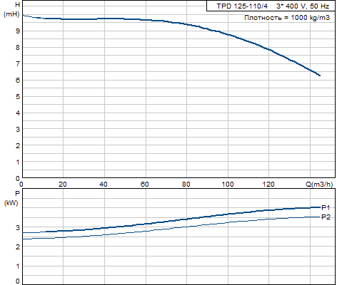Click the 3 tick on the power axis
Image resolution: width=357 pixels, height=285 pixels.
pyautogui.click(x=18, y=227)
